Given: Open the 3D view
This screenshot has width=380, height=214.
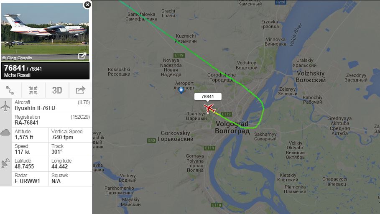Looking at the screenshot, I should click(x=57, y=90).
